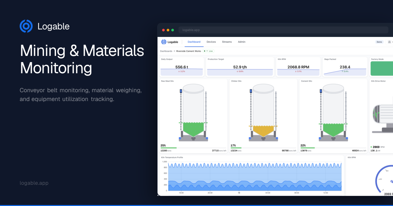Click the Dashboards breadcrumb link
Viewport: 393px width, 206px height.
point(166,51)
